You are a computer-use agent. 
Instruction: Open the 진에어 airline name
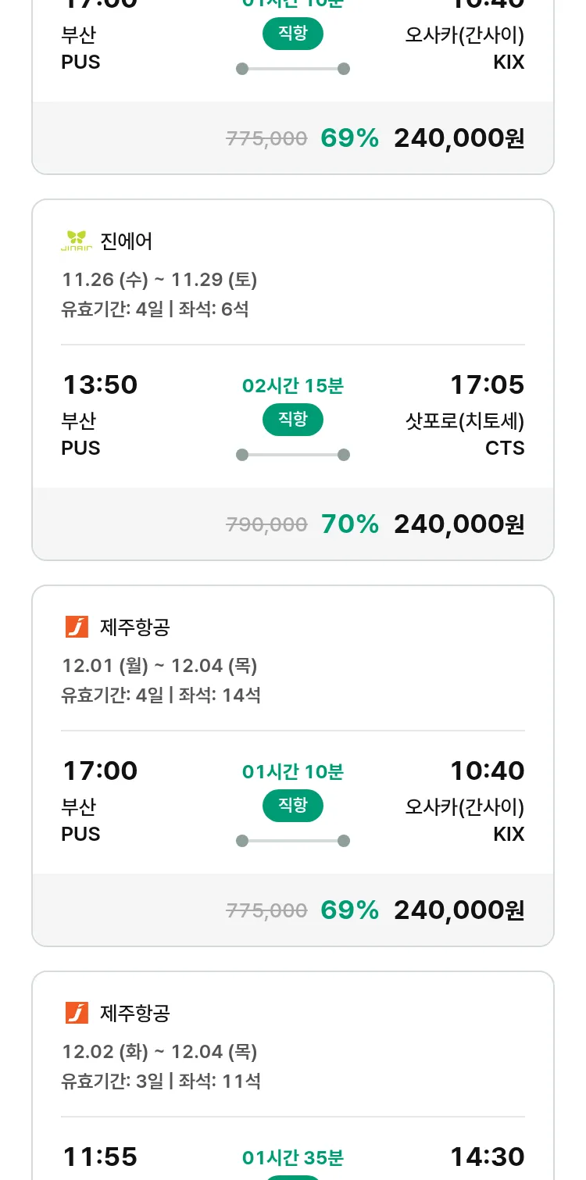point(127,241)
